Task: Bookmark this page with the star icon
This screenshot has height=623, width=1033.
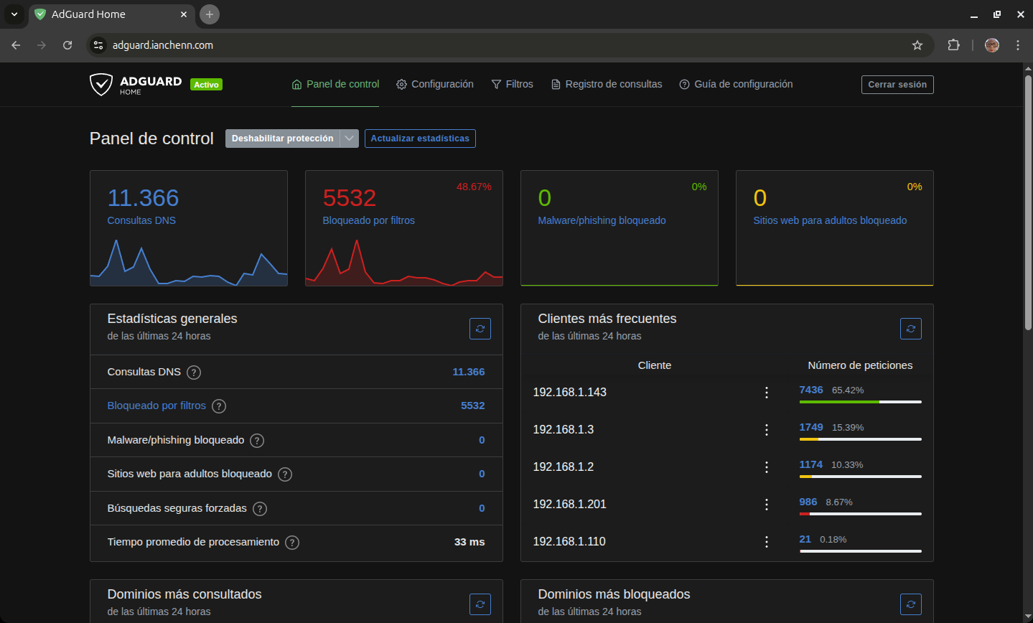Action: point(917,45)
